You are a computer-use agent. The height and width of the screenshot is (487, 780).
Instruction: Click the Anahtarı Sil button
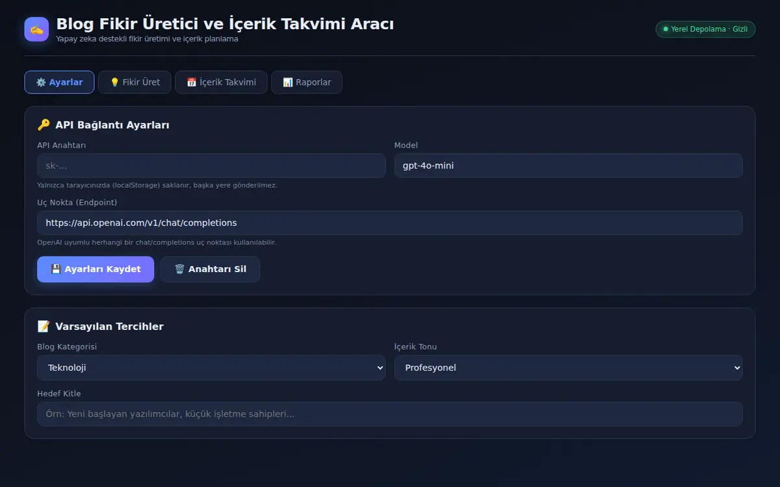click(x=210, y=269)
